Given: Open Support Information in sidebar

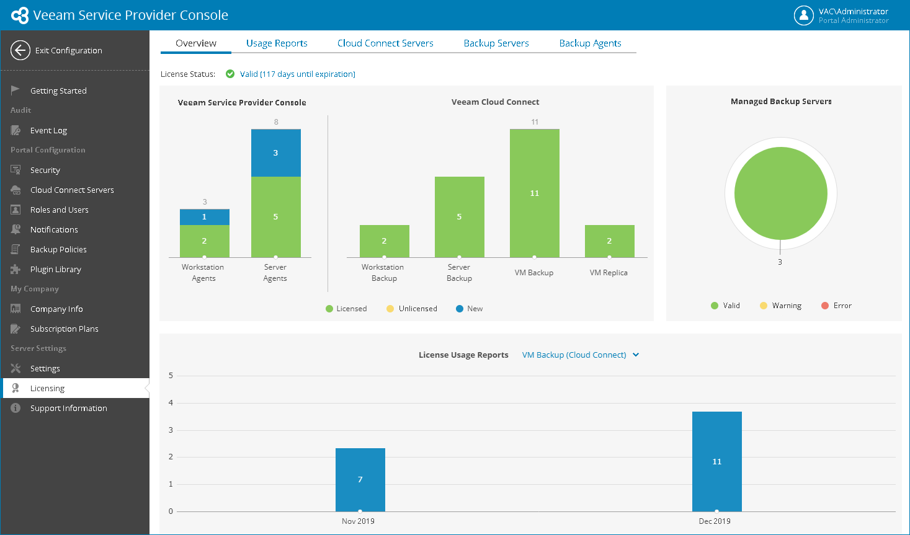Looking at the screenshot, I should point(69,408).
